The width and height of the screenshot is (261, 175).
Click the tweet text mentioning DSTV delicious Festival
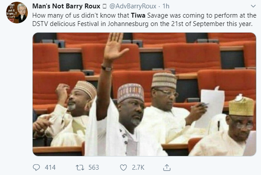[144, 19]
